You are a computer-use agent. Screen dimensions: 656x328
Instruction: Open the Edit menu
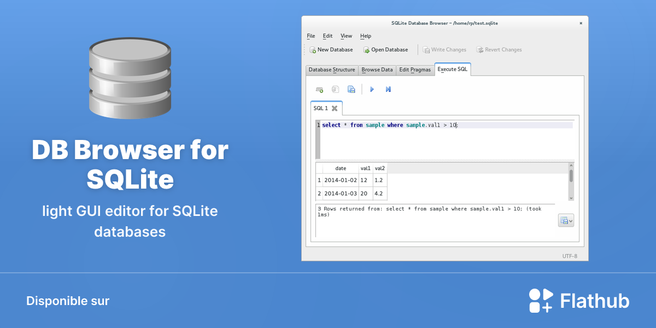pyautogui.click(x=327, y=36)
